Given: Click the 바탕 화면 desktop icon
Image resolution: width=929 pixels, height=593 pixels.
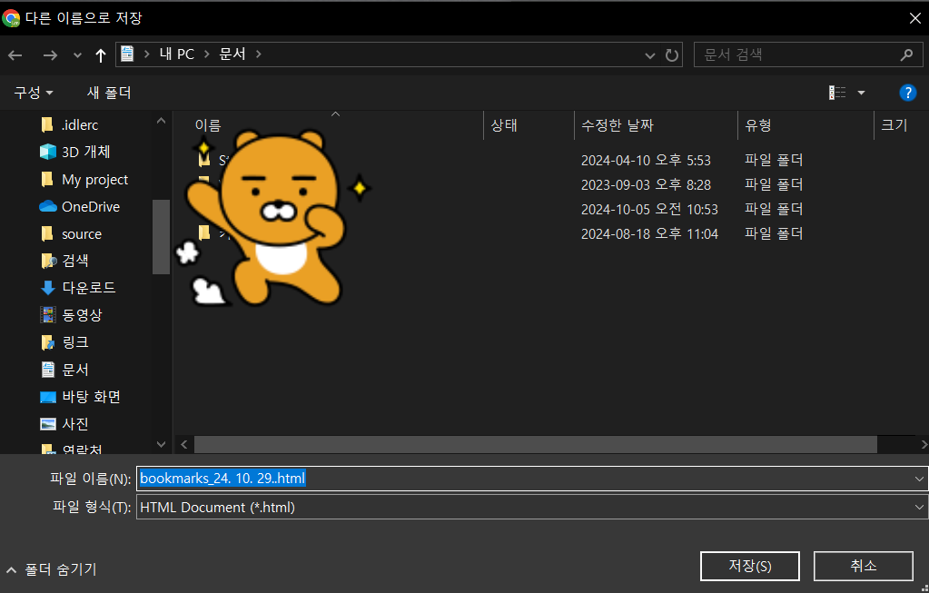Looking at the screenshot, I should [48, 397].
